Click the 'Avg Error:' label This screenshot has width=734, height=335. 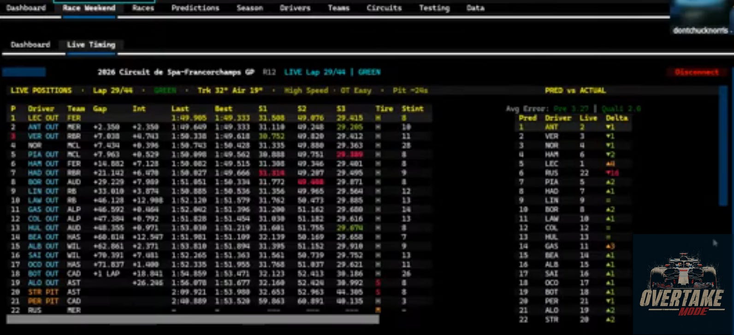coord(527,109)
